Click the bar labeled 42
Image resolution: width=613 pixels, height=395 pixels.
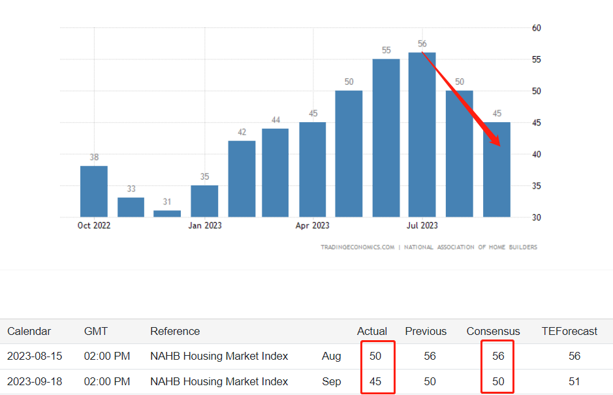[242, 179]
